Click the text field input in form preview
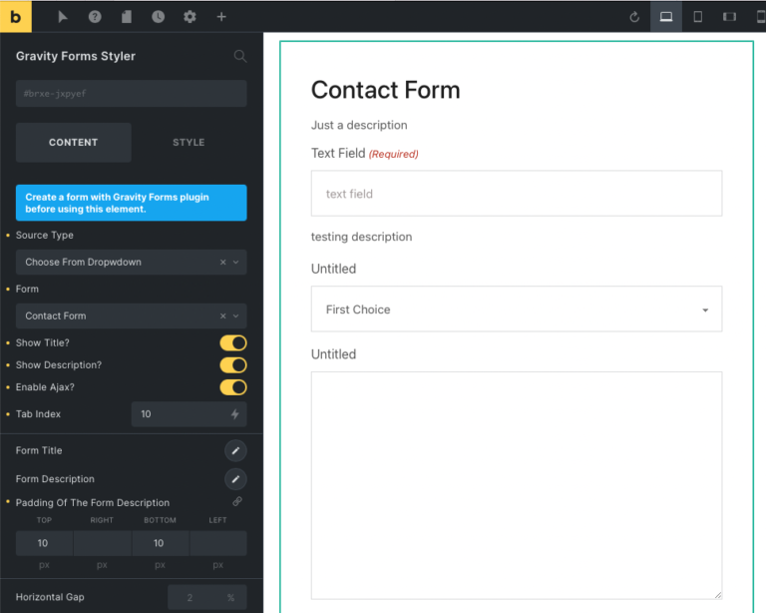The width and height of the screenshot is (766, 613). (517, 194)
